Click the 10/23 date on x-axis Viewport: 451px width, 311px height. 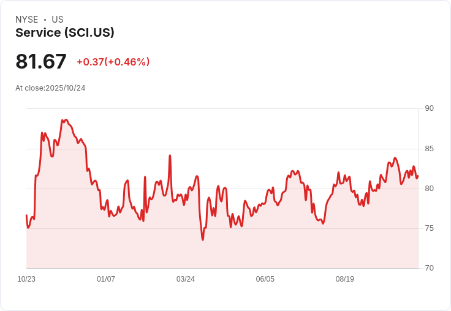pyautogui.click(x=26, y=279)
